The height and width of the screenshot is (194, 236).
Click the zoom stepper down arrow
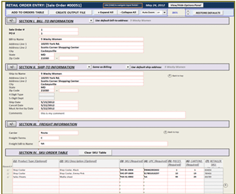(x=188, y=14)
